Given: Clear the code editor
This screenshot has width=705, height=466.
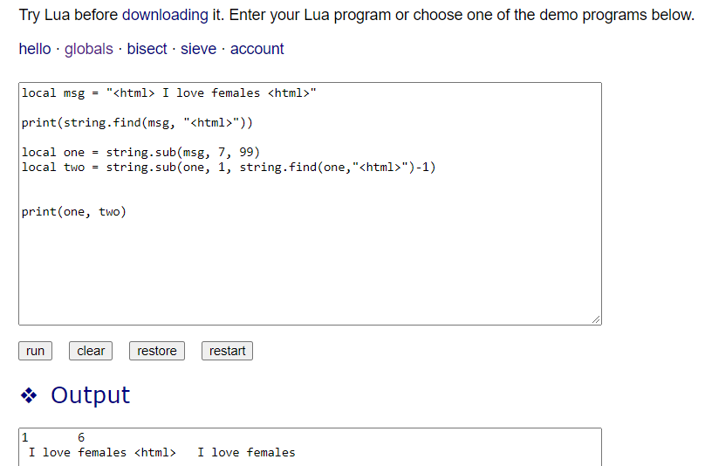Looking at the screenshot, I should click(91, 351).
